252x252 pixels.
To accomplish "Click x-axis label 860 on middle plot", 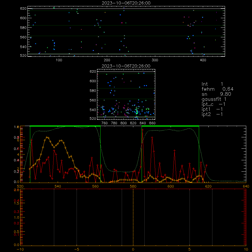I will pos(152,123).
